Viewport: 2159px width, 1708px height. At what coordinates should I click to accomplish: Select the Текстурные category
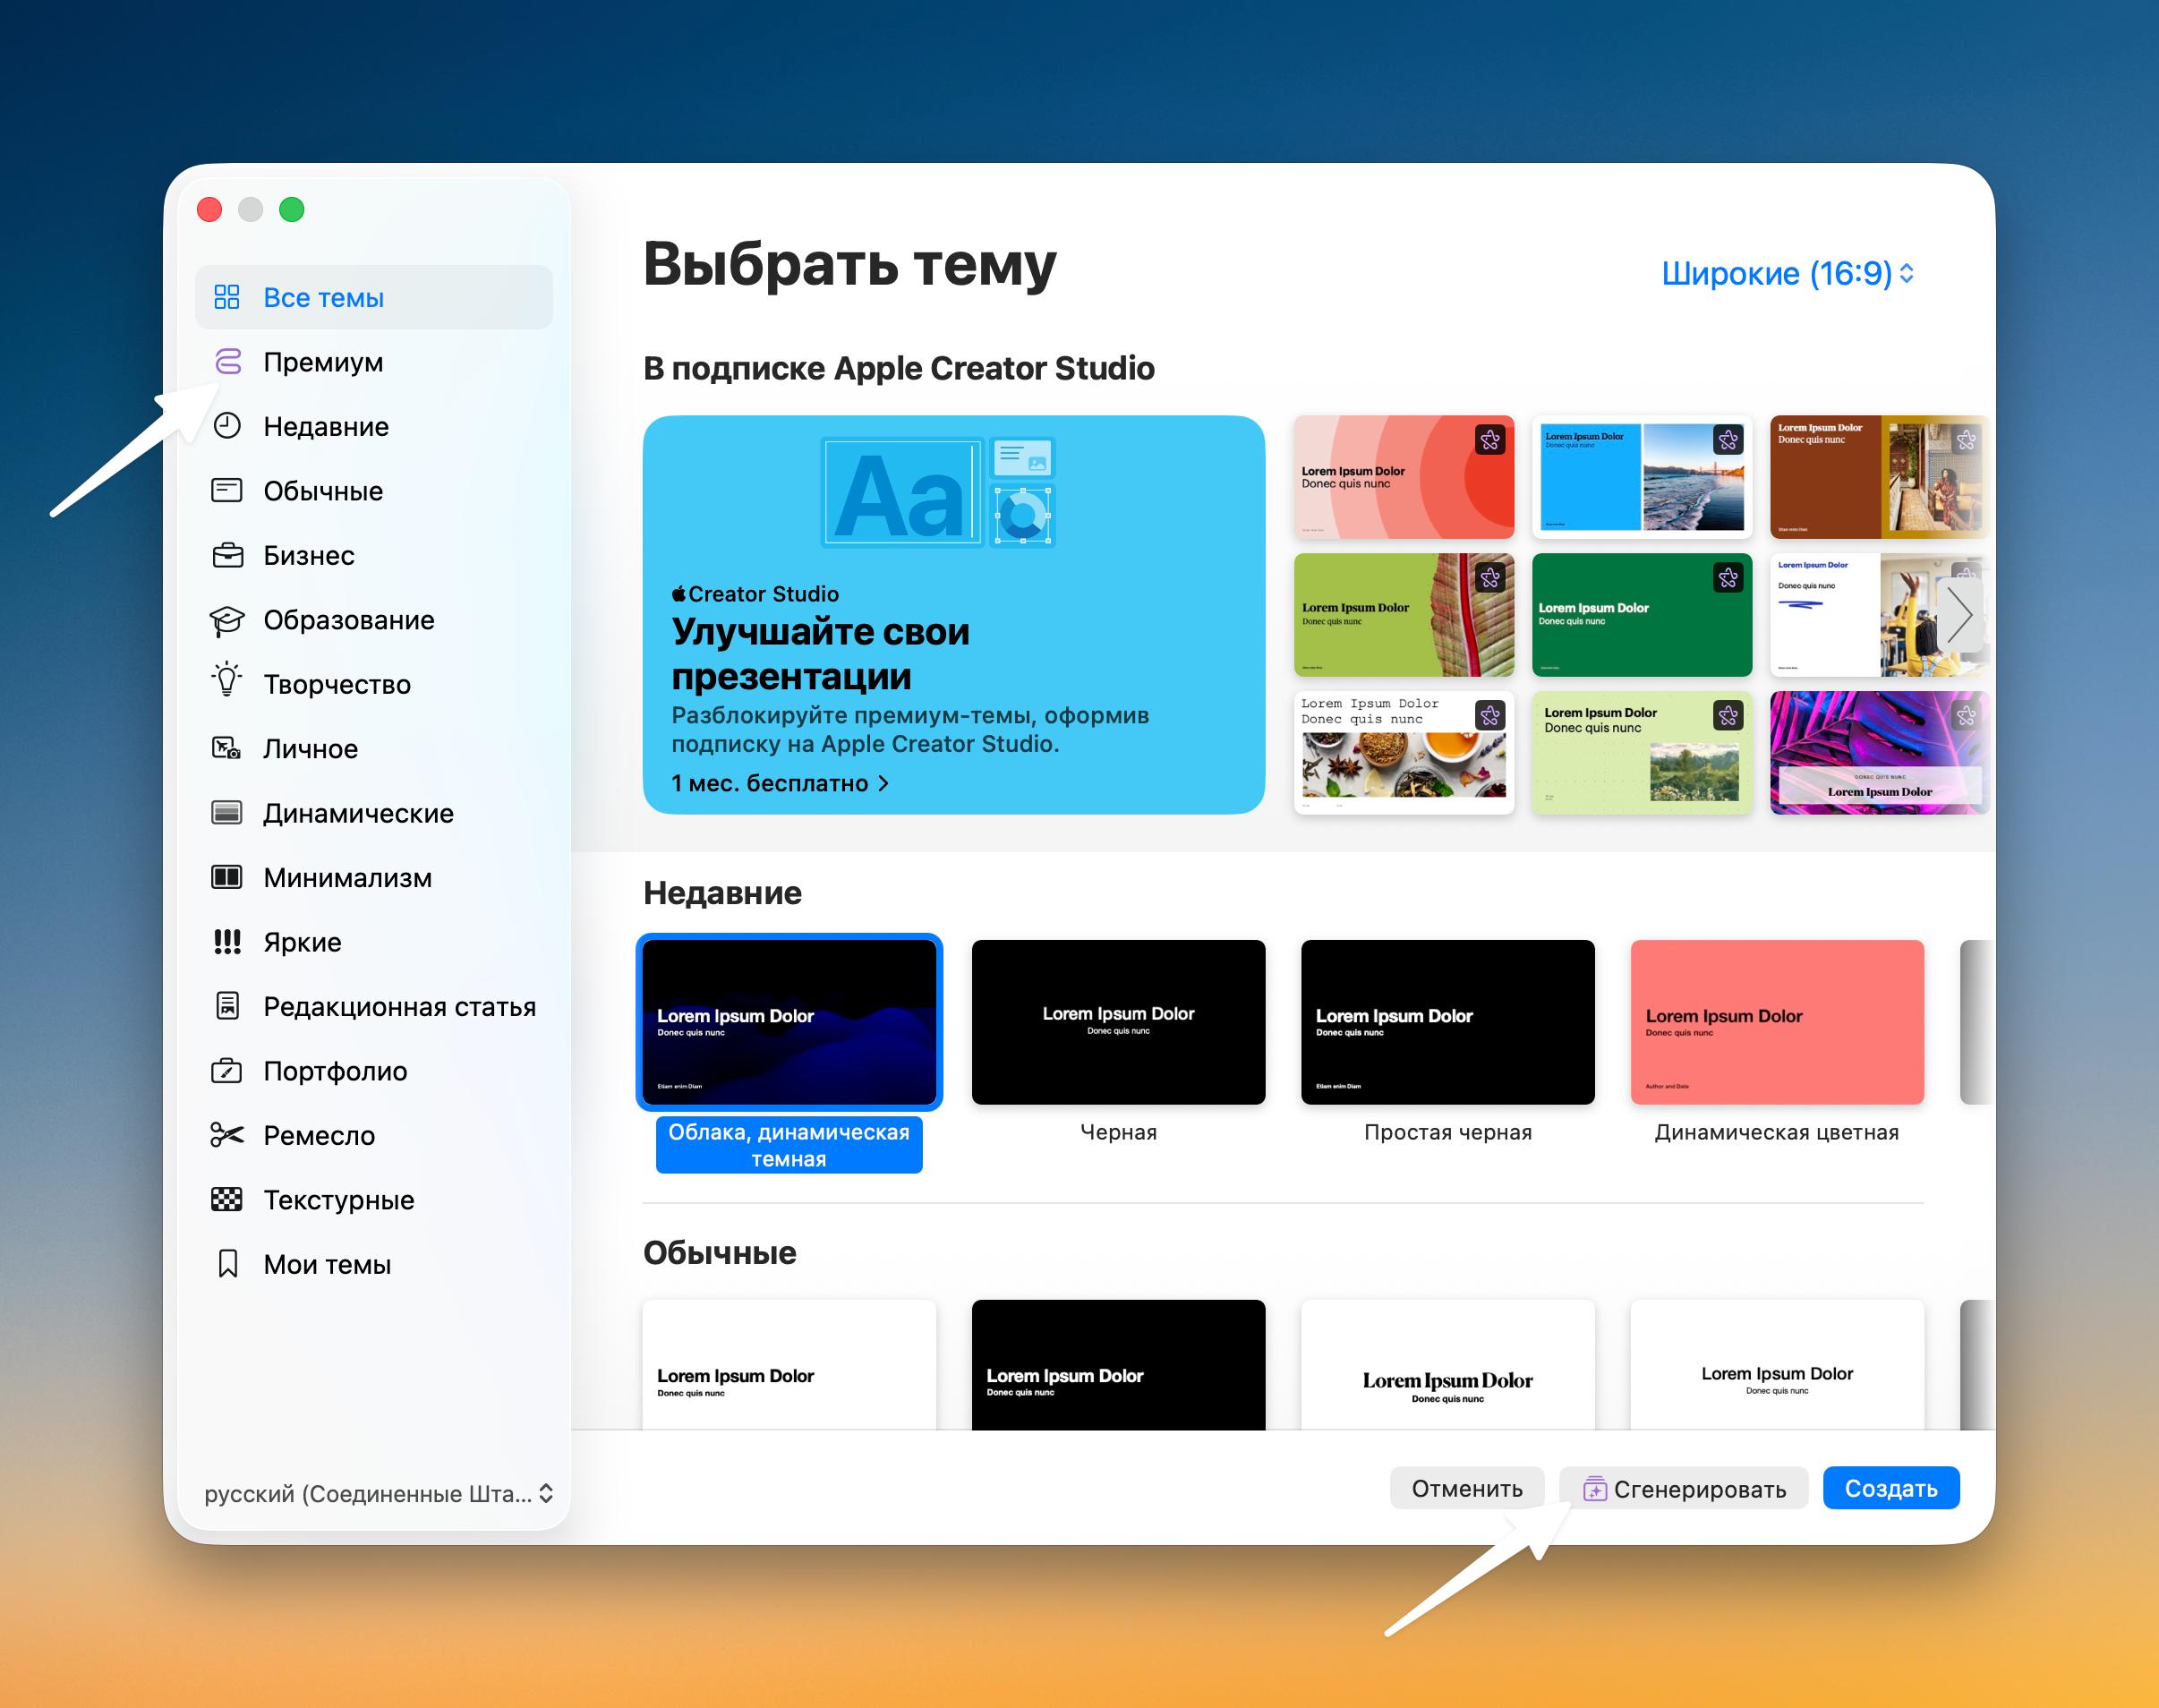374,1200
